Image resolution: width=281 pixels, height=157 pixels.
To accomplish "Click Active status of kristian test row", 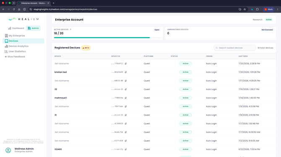I will click(x=185, y=72).
